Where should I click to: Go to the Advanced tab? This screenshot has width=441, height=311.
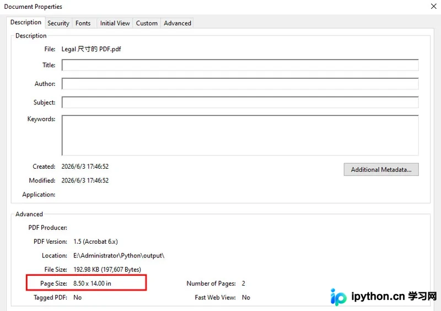point(178,23)
